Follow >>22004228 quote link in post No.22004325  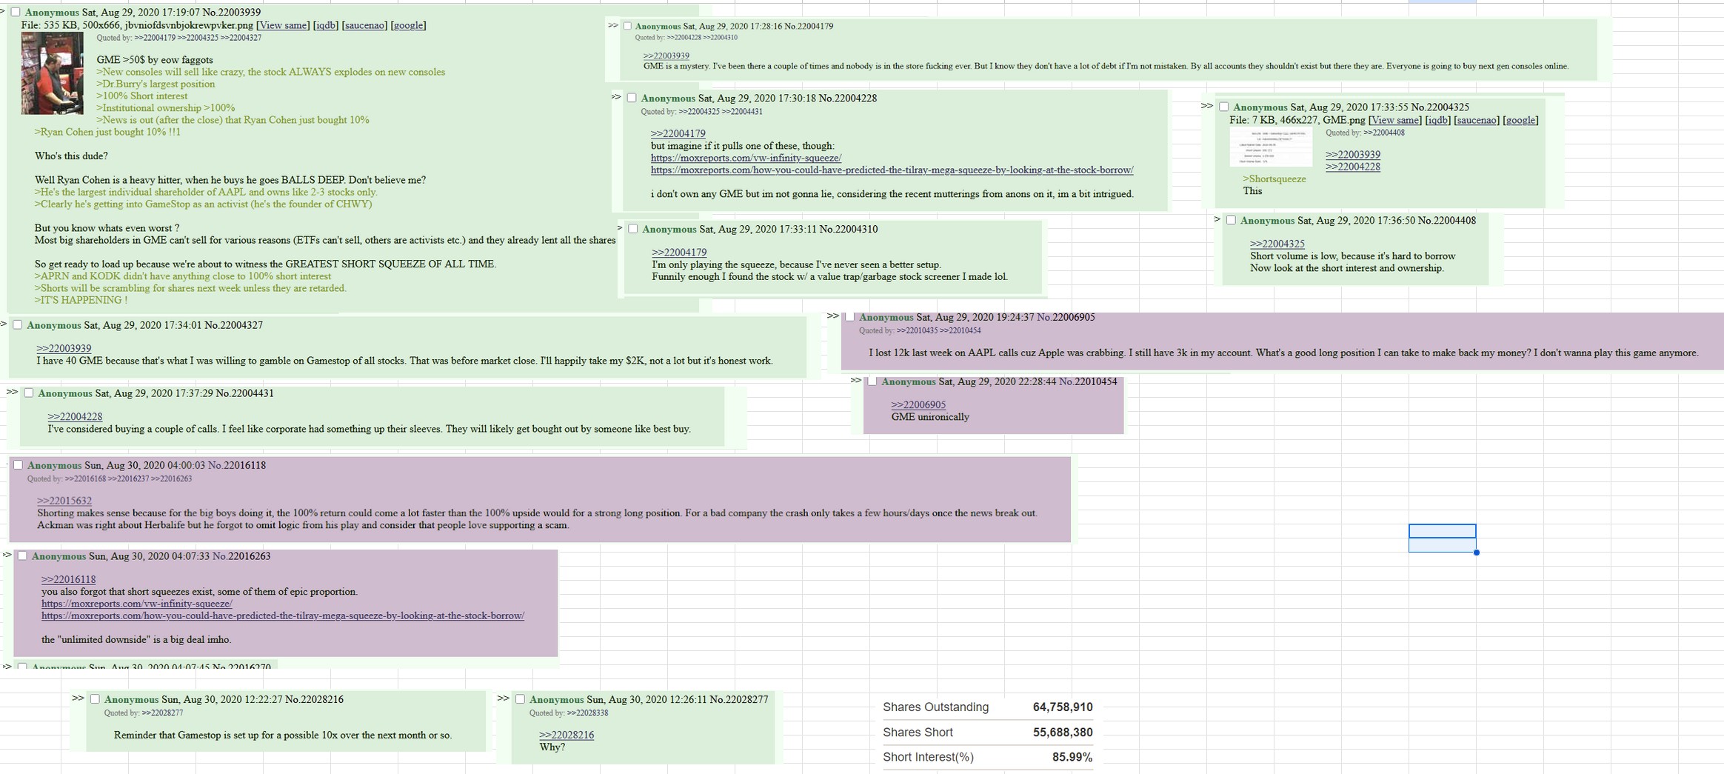click(1352, 167)
